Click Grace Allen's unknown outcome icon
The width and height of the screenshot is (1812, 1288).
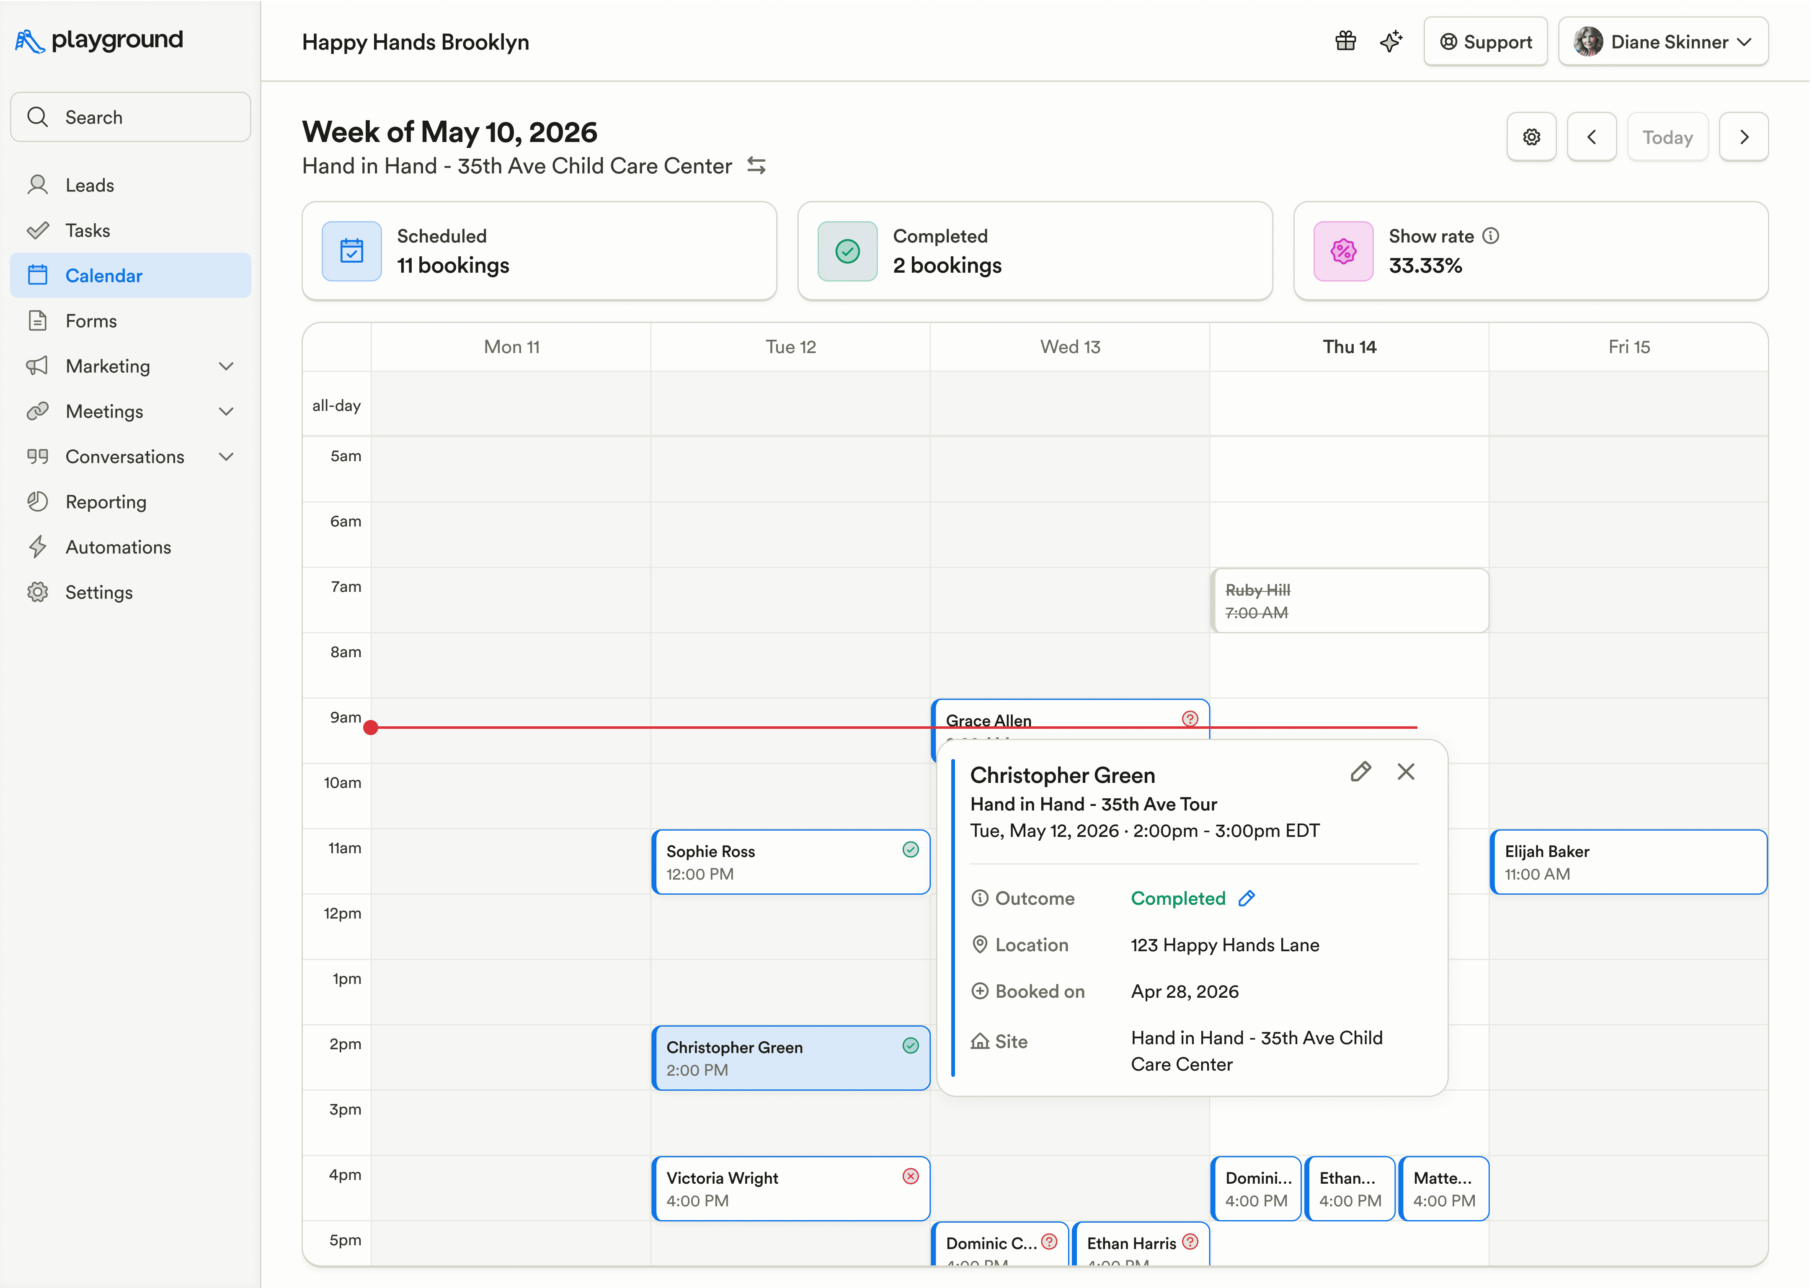1191,719
